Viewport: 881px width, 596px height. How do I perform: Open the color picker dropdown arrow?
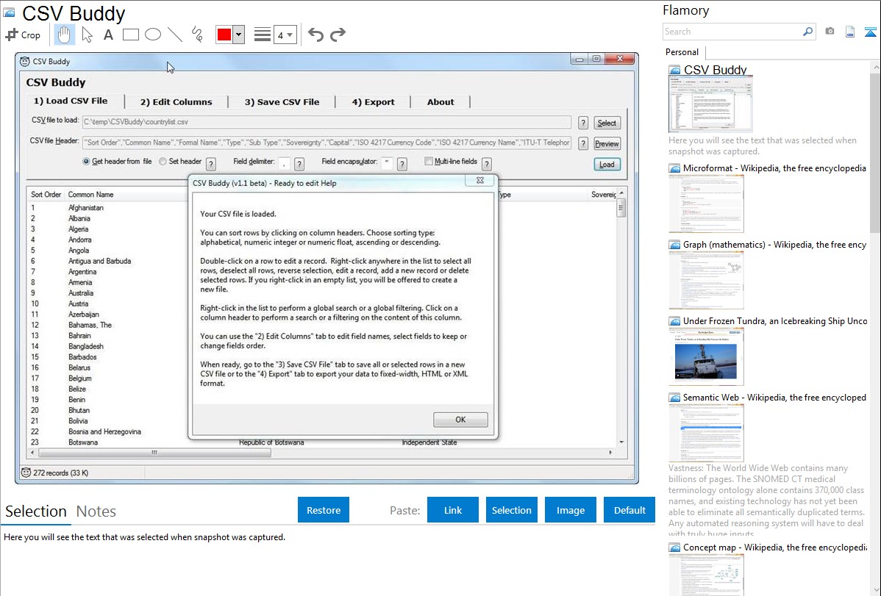(238, 35)
